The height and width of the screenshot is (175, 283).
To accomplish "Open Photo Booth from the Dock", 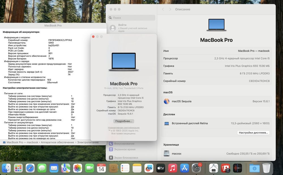I will click(226, 168).
